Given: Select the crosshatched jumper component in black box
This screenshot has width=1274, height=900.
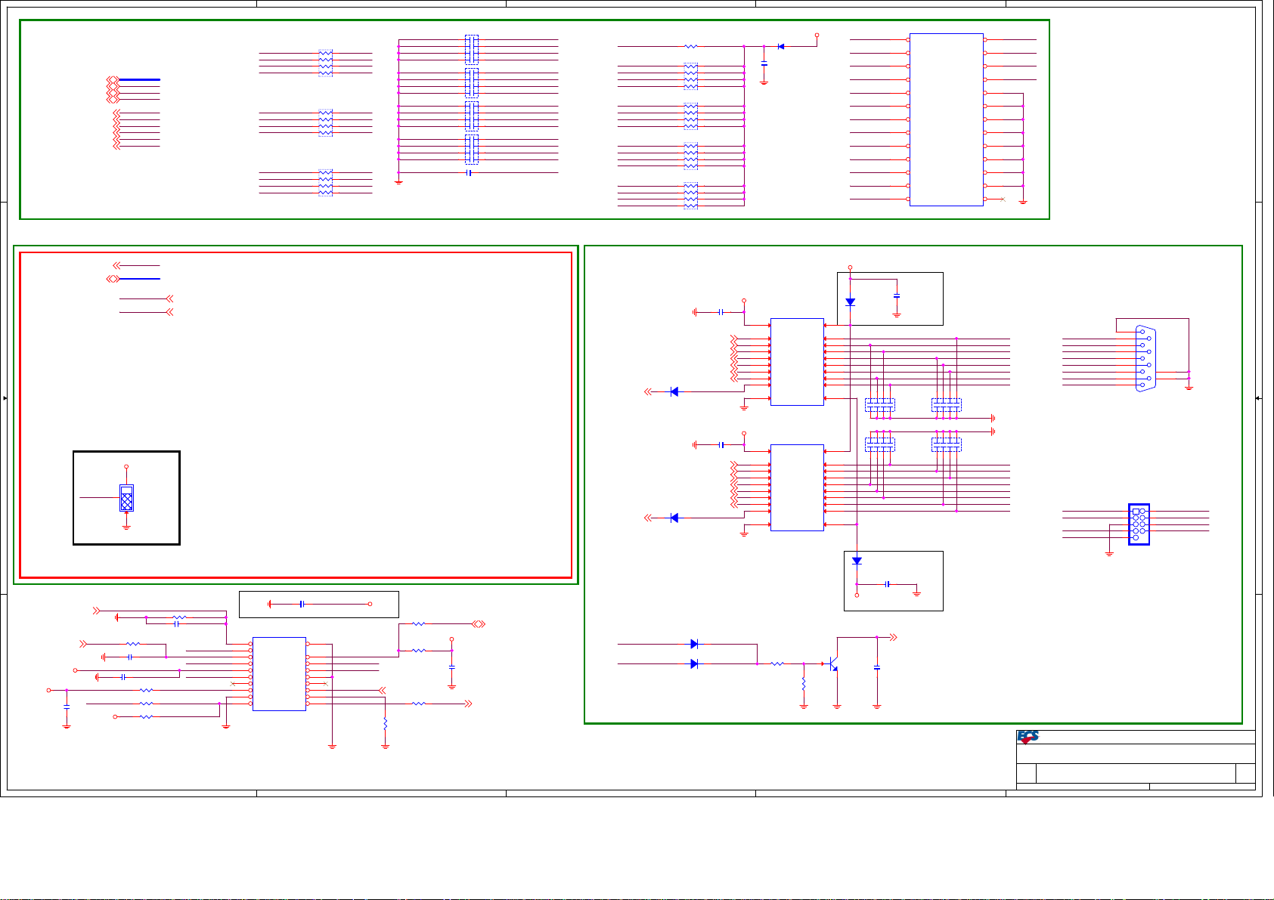Looking at the screenshot, I should [x=126, y=499].
